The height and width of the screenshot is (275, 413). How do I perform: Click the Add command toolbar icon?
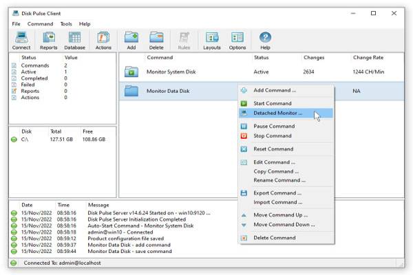[x=131, y=40]
